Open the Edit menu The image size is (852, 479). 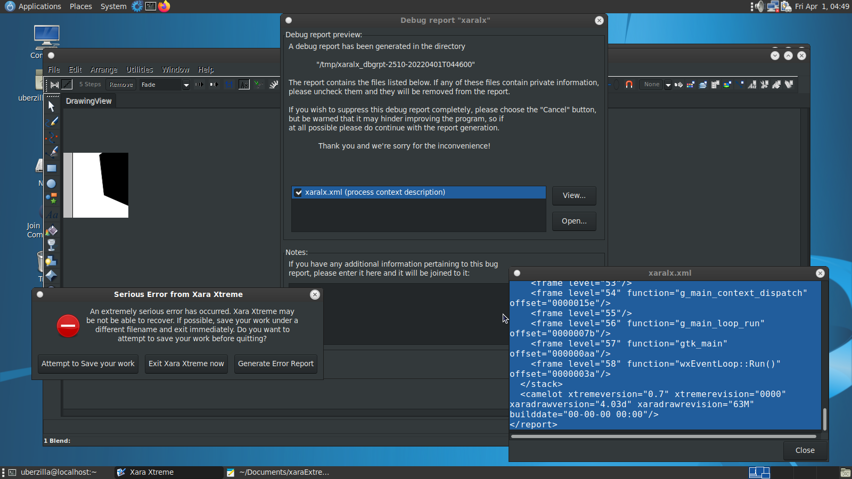click(75, 70)
